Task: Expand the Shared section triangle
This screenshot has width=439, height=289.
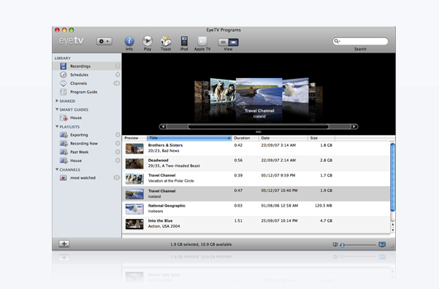Action: point(57,101)
